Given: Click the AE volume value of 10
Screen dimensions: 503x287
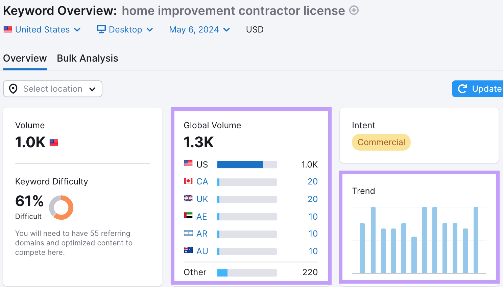Looking at the screenshot, I should pos(313,217).
